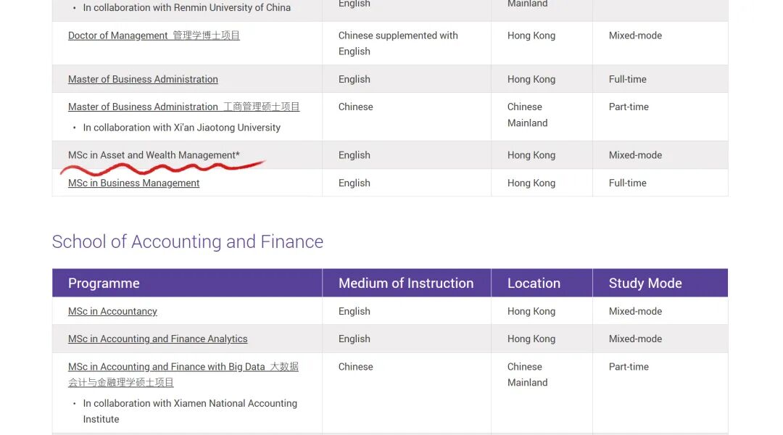Click the School of Accounting and Finance heading
The height and width of the screenshot is (435, 783).
(187, 241)
